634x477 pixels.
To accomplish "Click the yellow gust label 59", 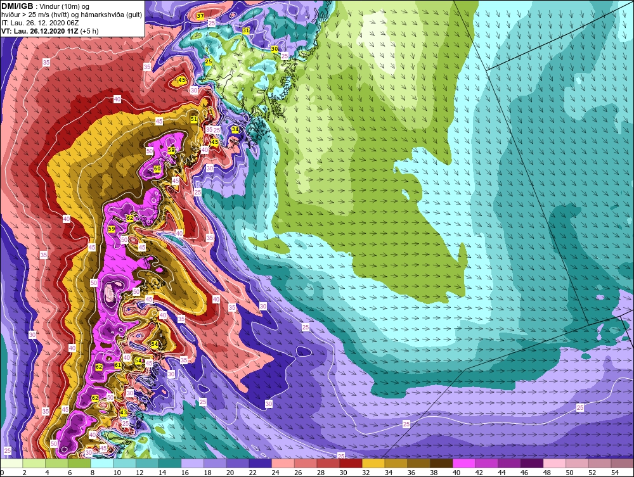I will (x=112, y=229).
